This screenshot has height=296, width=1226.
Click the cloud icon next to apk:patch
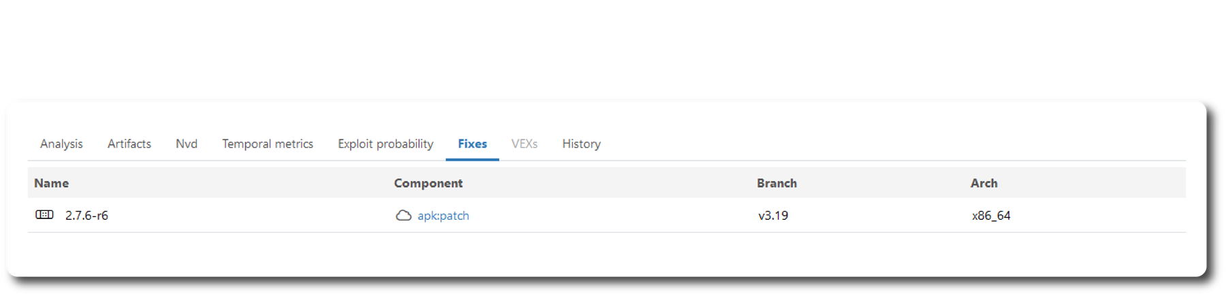point(403,216)
